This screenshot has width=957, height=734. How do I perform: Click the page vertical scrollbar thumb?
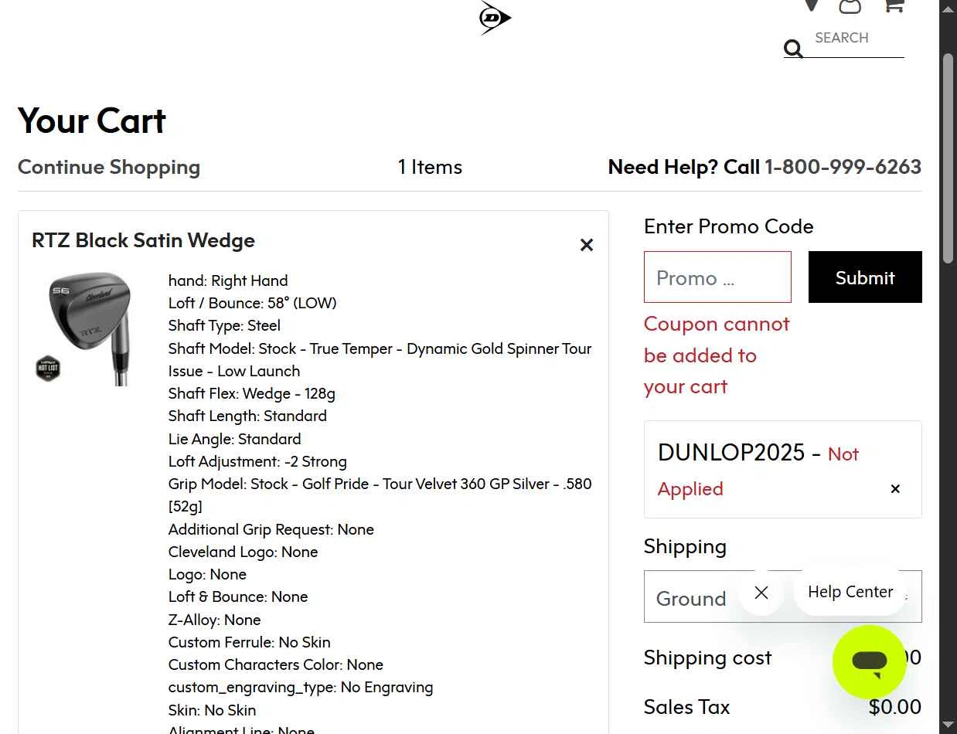pyautogui.click(x=948, y=158)
